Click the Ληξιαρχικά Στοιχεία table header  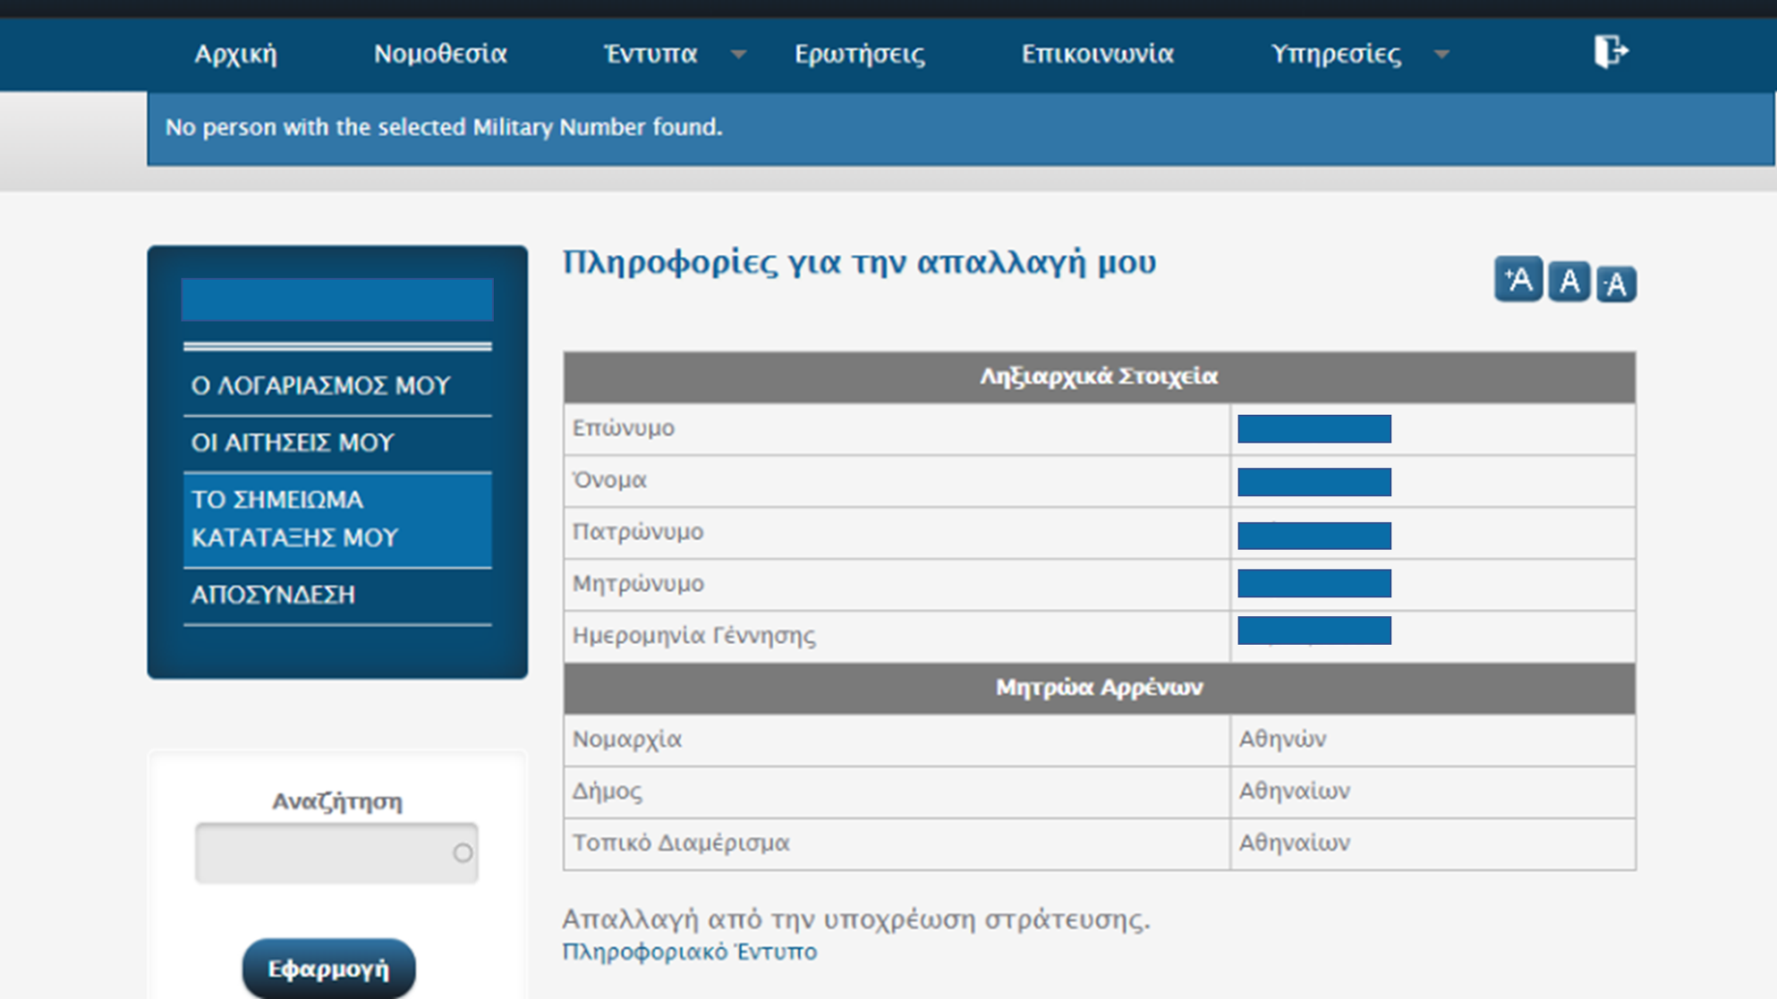[x=1099, y=377]
